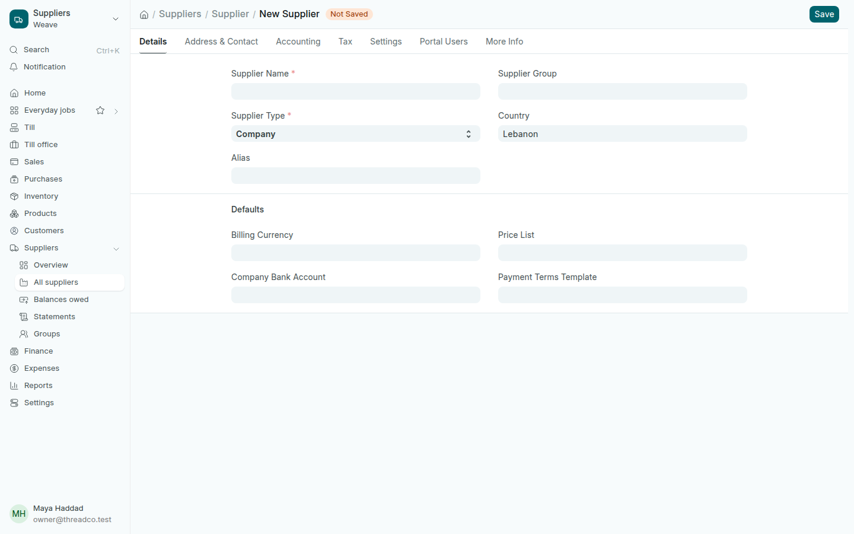The height and width of the screenshot is (534, 854).
Task: Click the Price List field
Action: click(623, 253)
